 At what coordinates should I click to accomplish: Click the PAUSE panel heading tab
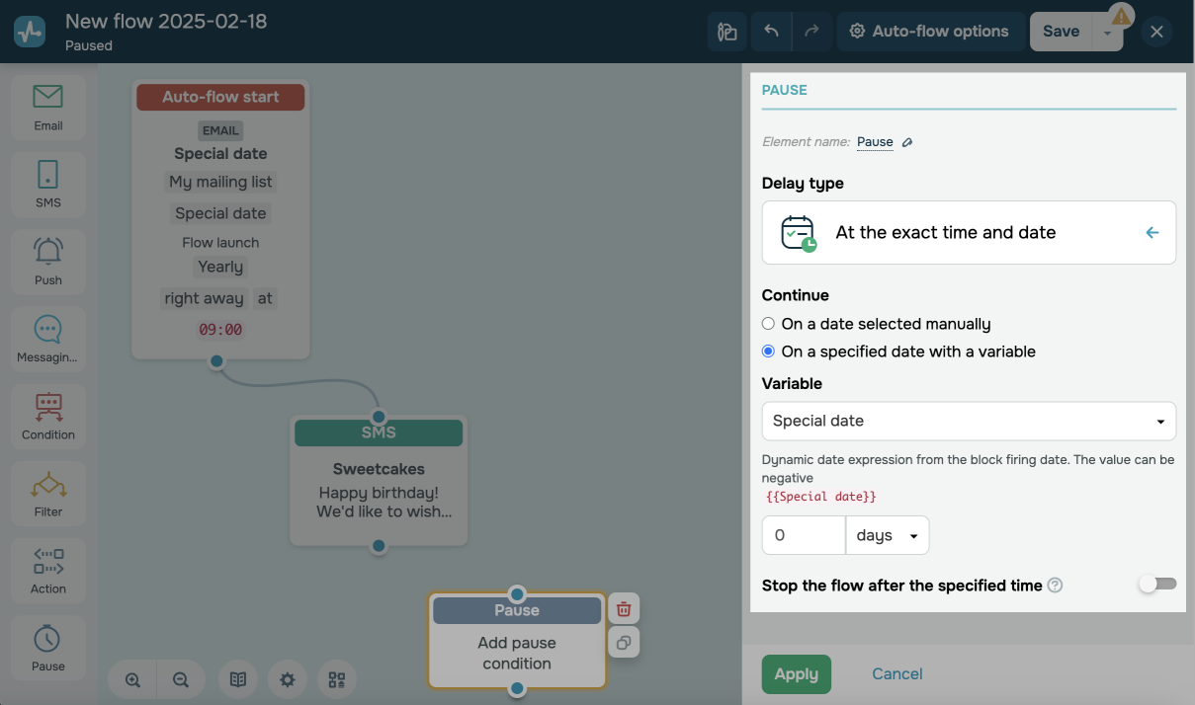[784, 90]
